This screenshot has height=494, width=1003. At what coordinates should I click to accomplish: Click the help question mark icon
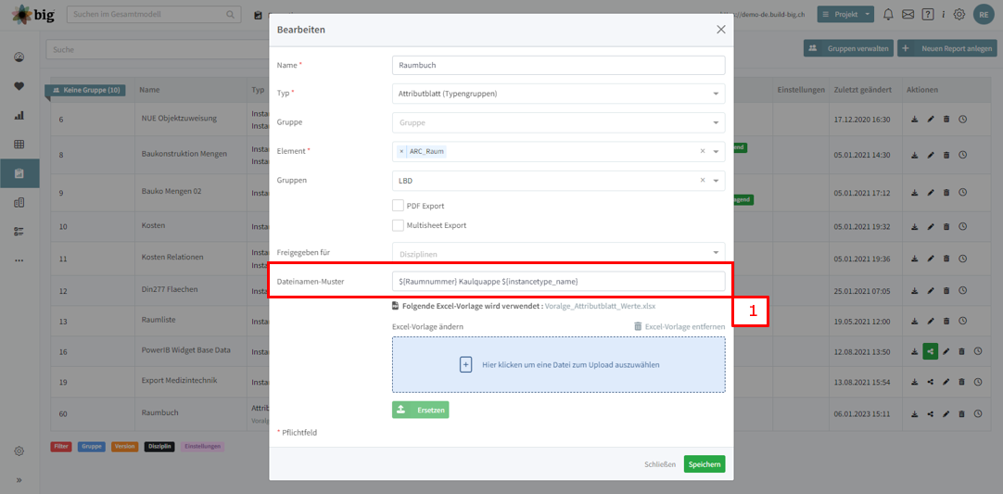[928, 14]
